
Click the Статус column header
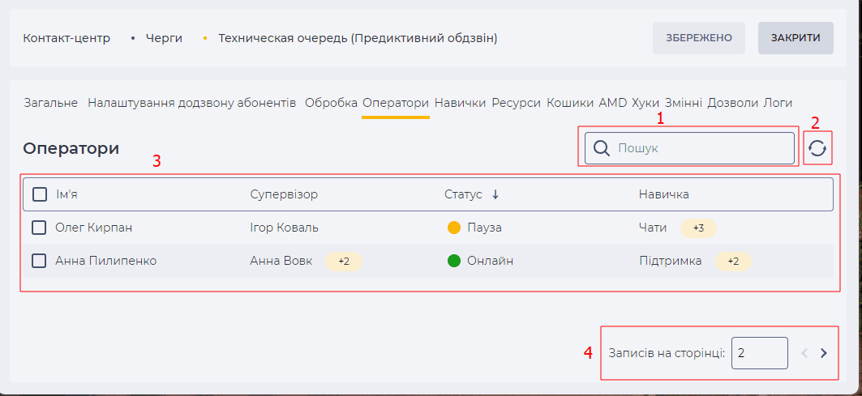463,194
